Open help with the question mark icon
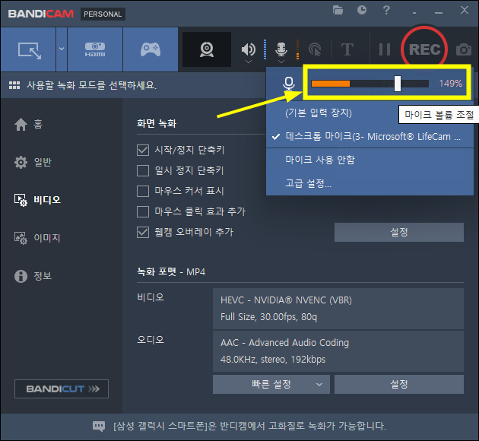The image size is (479, 441). 386,11
